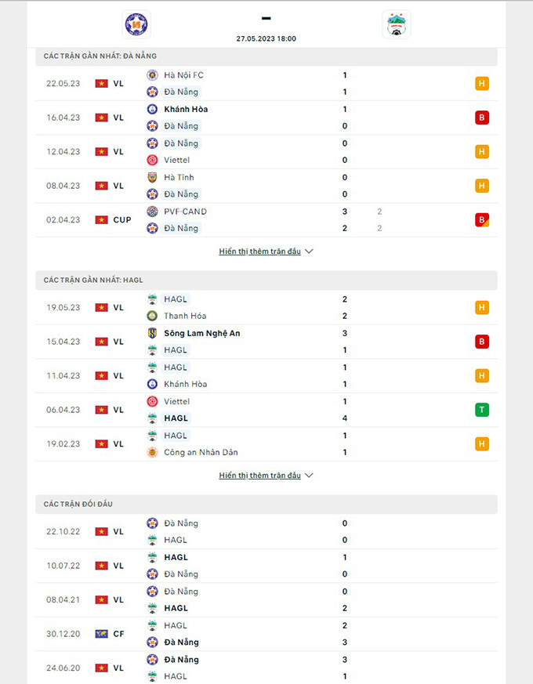Click the H badge for 22.05.23 match

(482, 84)
